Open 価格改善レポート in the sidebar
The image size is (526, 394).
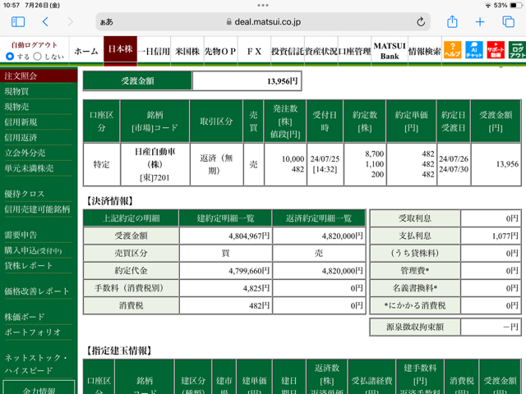pos(37,291)
